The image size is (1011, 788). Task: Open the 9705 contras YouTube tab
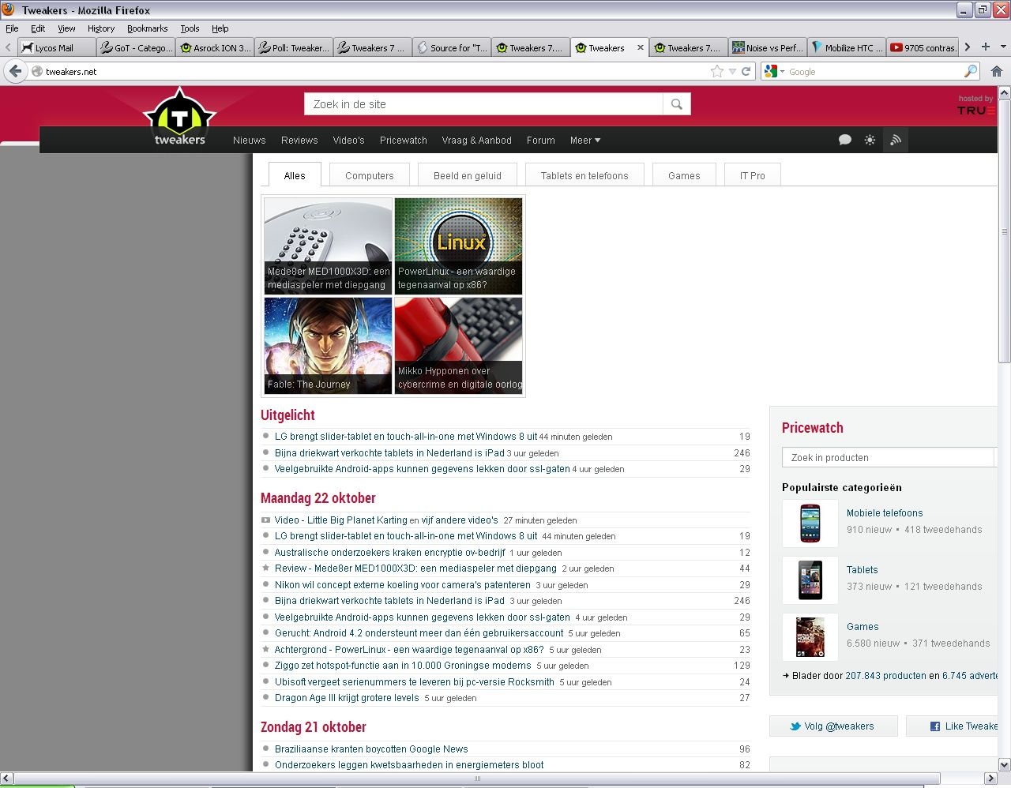pyautogui.click(x=924, y=47)
